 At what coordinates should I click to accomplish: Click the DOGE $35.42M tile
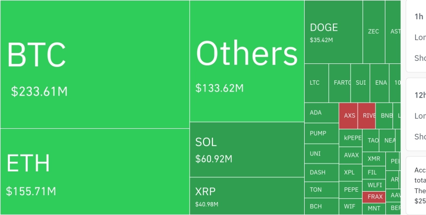pos(333,32)
